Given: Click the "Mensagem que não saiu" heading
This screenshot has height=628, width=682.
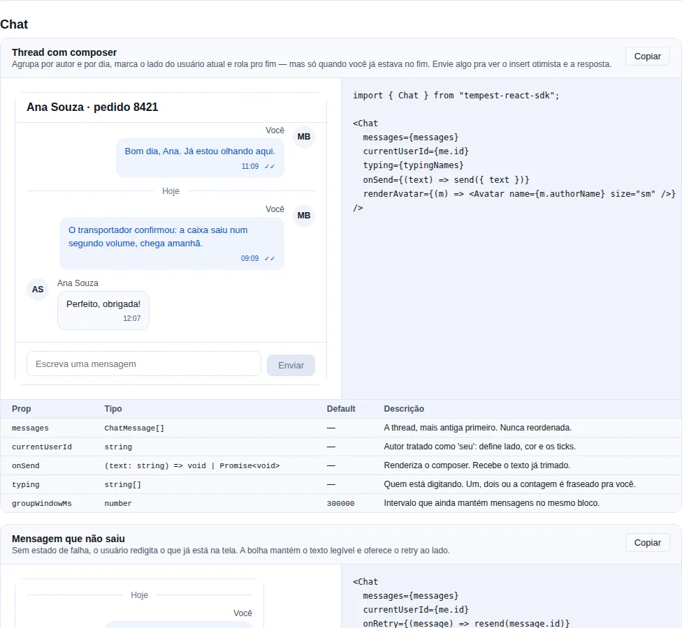Looking at the screenshot, I should (68, 539).
